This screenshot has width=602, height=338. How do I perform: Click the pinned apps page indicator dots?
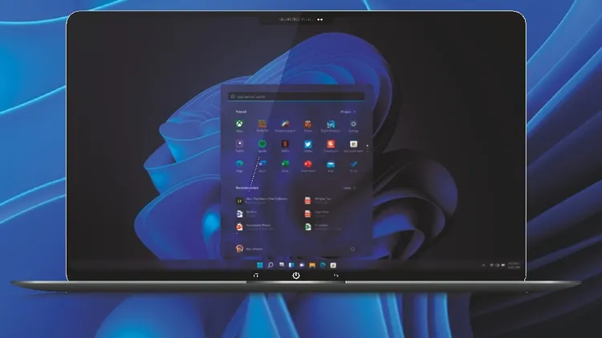pyautogui.click(x=368, y=149)
